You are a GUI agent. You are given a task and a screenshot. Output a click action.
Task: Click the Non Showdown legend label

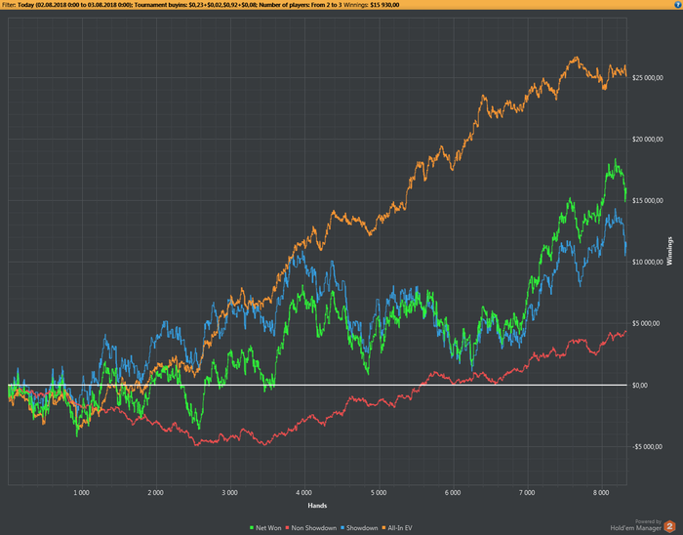[313, 528]
